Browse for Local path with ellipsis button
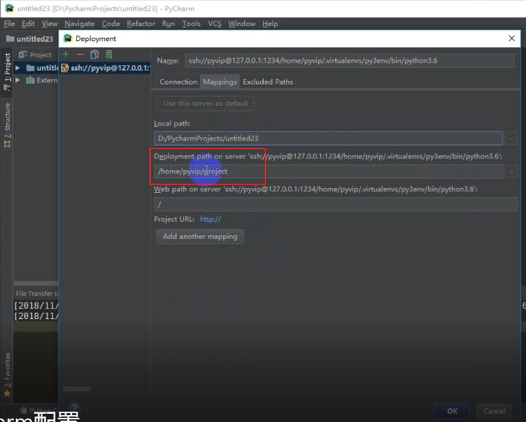526x422 pixels. [x=512, y=139]
